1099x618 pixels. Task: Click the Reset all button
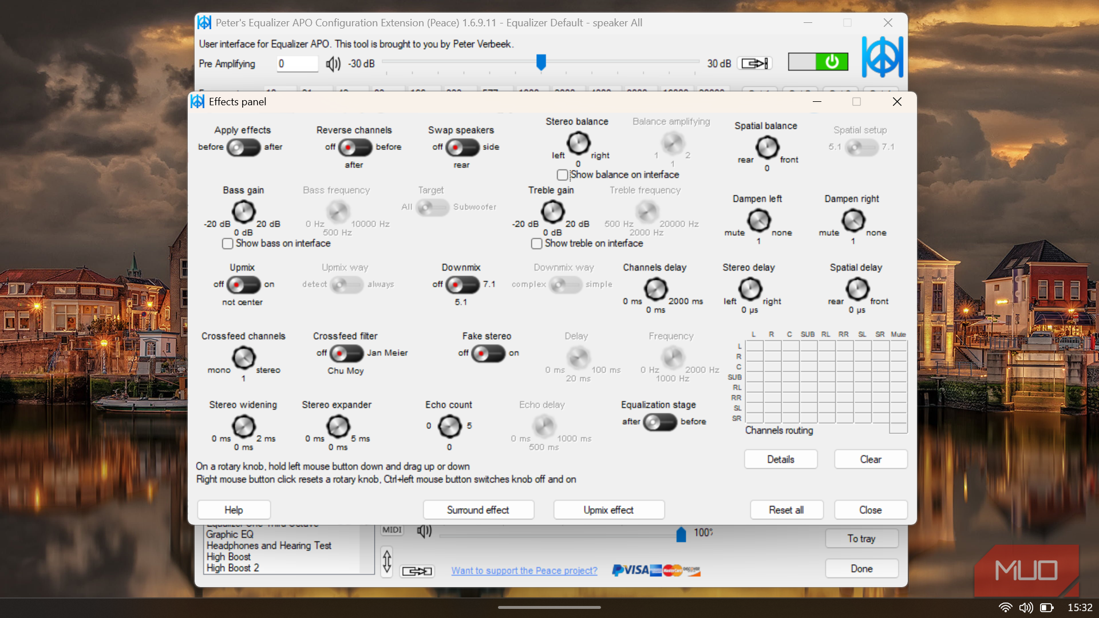pyautogui.click(x=786, y=510)
